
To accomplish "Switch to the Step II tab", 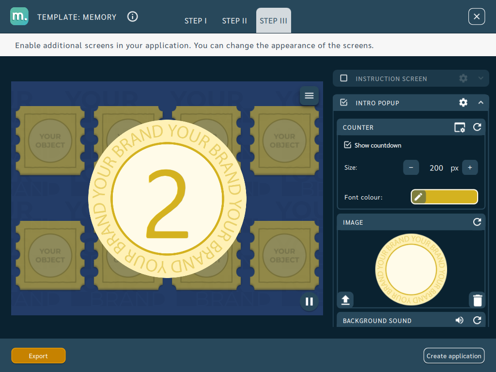I will (234, 21).
